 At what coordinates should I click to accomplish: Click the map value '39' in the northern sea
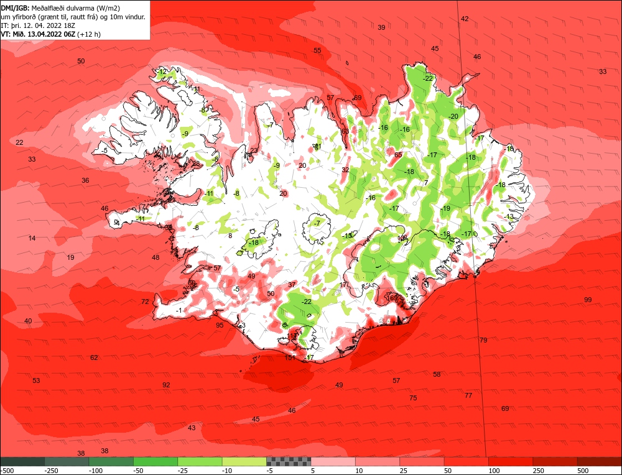point(381,27)
